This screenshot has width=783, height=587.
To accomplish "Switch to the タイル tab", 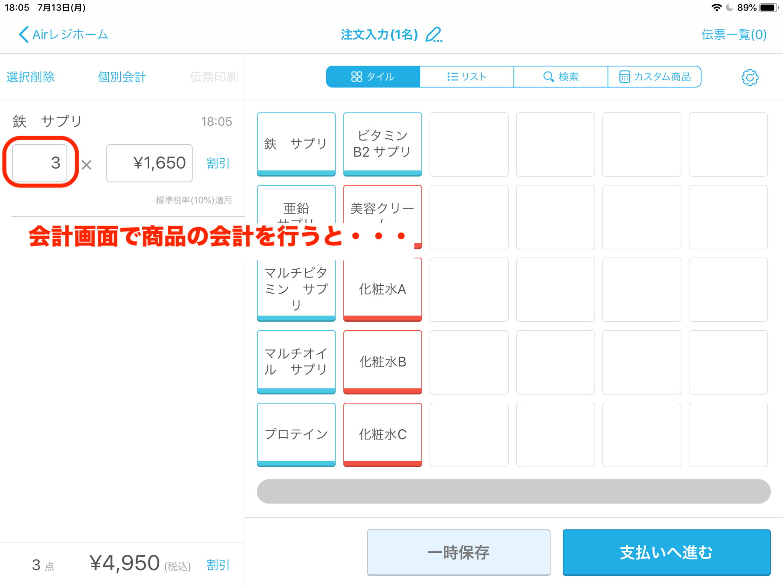I will coord(373,77).
